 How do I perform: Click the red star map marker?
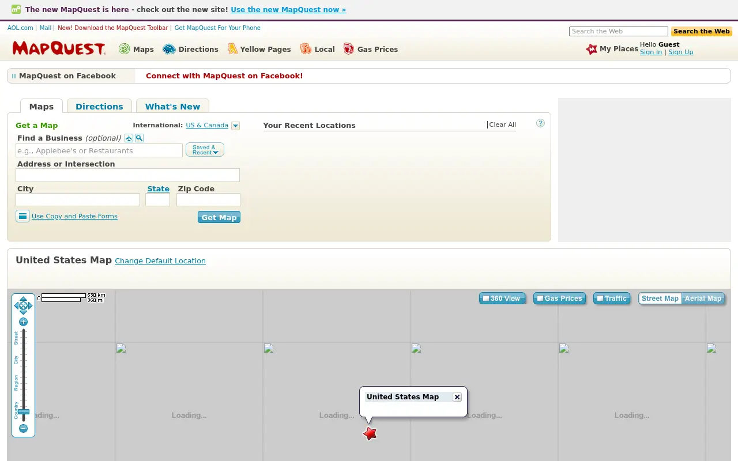tap(370, 433)
